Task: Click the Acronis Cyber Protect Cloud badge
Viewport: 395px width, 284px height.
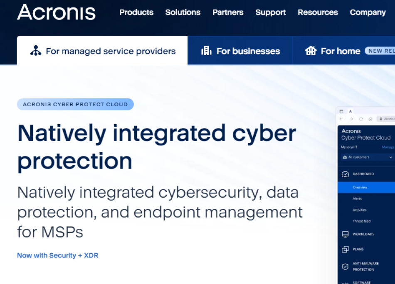Action: point(75,104)
